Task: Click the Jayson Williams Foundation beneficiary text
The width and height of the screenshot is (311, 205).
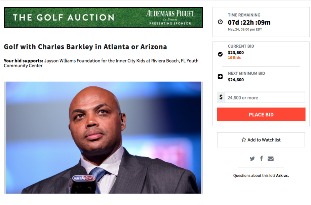Action: pos(101,63)
